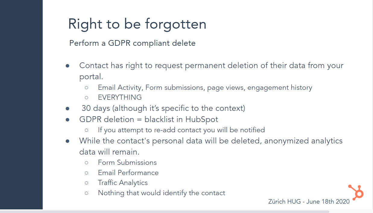Click the 'Email Performance' sub-bullet text
Image resolution: width=373 pixels, height=213 pixels.
128,173
